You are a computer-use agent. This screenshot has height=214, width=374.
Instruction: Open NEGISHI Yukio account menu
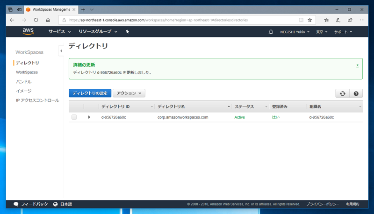tap(295, 32)
